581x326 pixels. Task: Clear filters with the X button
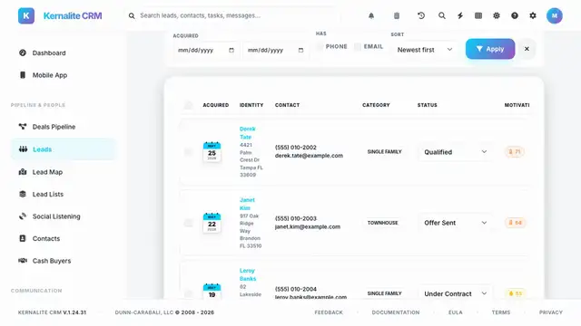click(x=527, y=49)
